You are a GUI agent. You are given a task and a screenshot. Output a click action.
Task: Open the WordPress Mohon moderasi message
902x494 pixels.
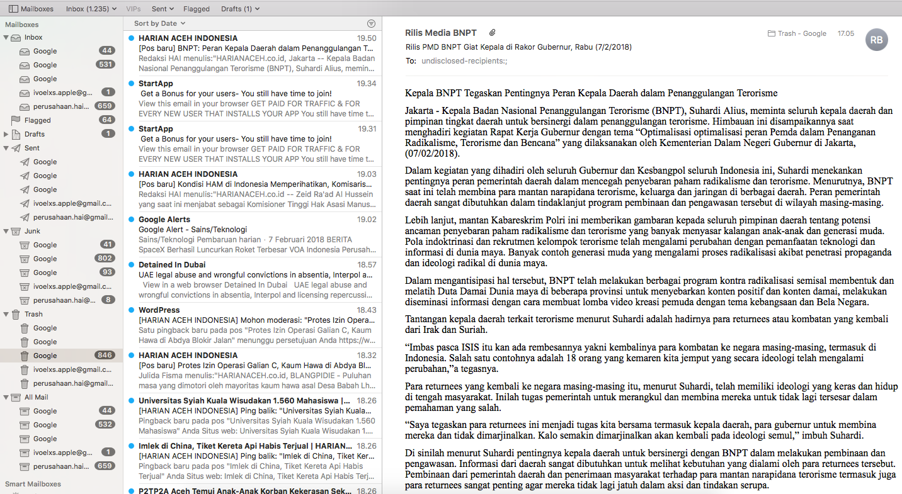point(253,325)
